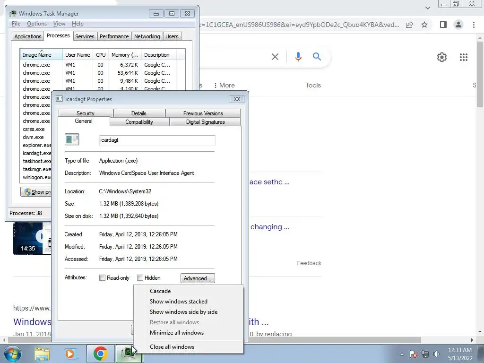Sort processes by CPU column

click(101, 55)
